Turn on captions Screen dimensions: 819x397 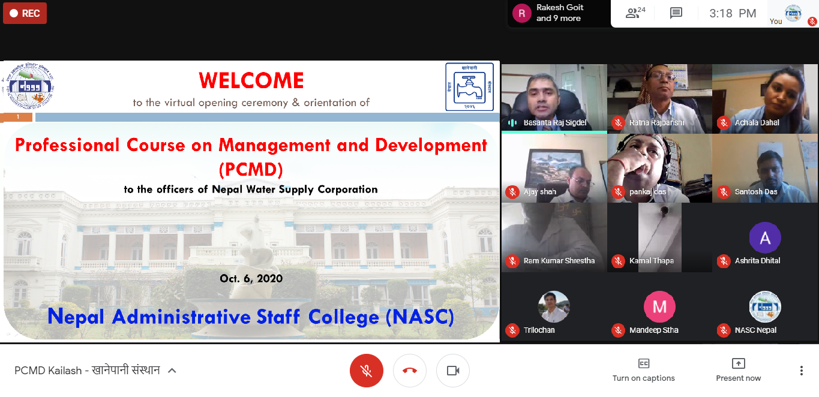(x=643, y=370)
